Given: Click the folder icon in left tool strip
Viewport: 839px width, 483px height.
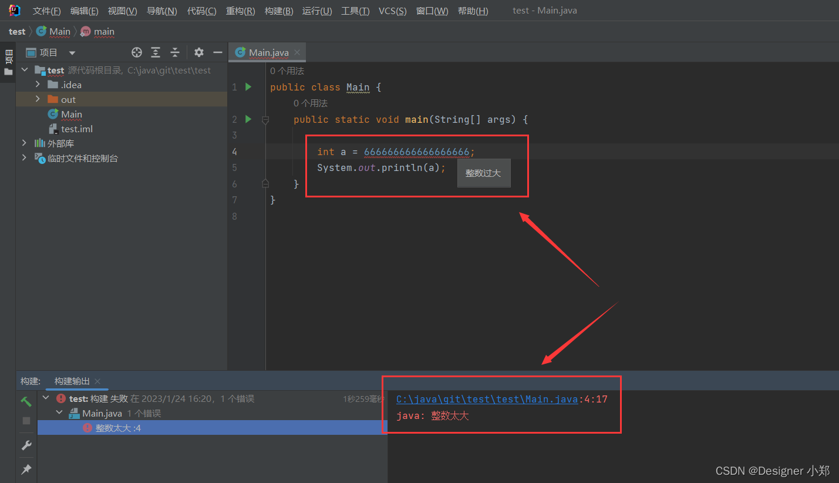Looking at the screenshot, I should 8,72.
